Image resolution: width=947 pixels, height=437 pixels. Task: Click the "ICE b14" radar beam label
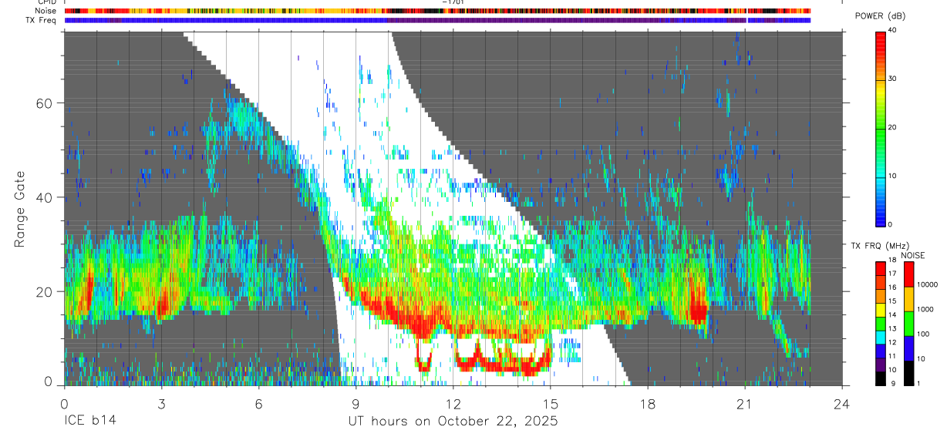tap(90, 422)
